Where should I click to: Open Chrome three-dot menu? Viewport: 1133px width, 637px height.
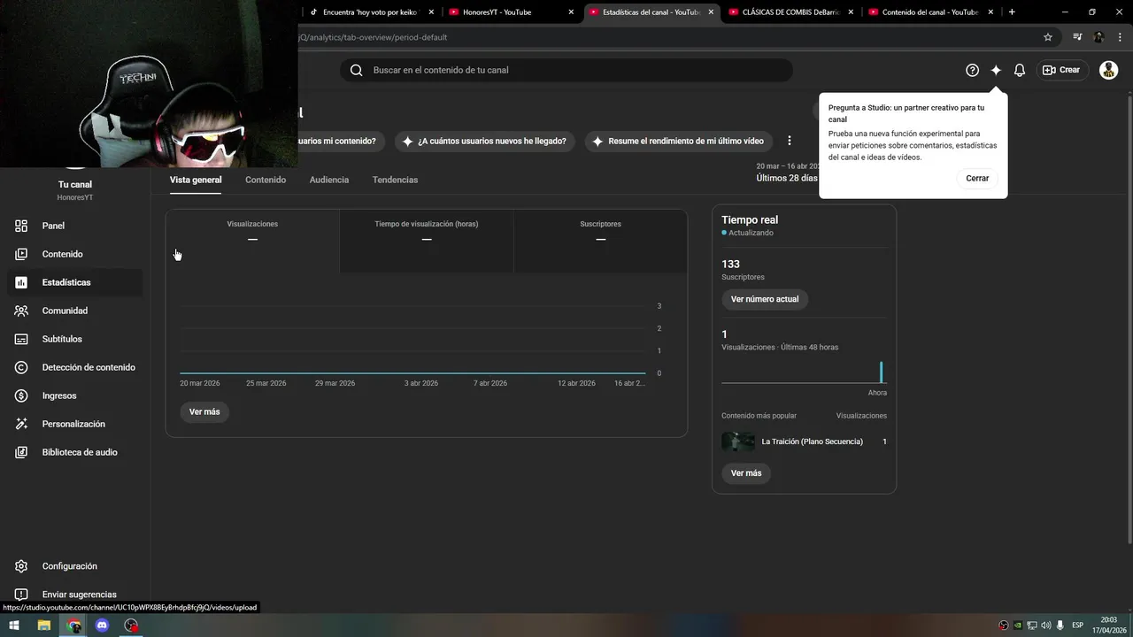pyautogui.click(x=1120, y=37)
